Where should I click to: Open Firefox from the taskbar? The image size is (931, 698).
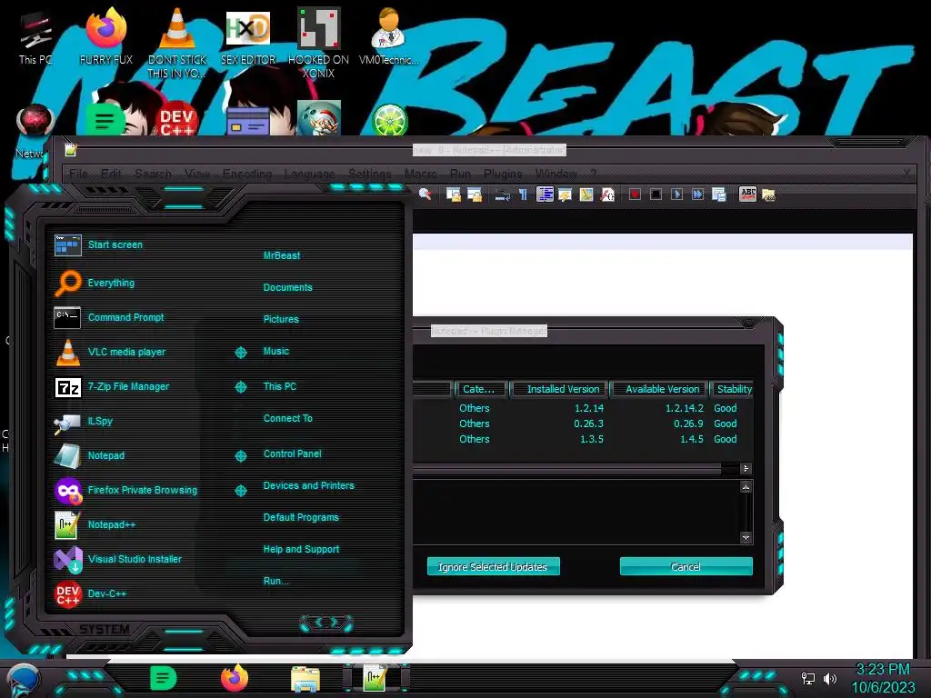(x=235, y=678)
